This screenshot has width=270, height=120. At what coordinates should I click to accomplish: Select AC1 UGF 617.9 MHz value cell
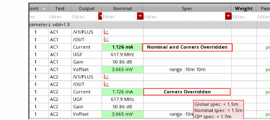[x=122, y=55]
